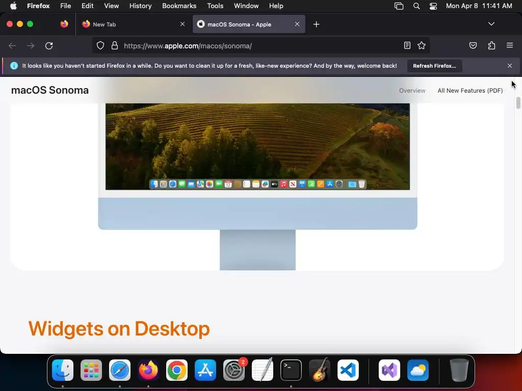Open the pinned Firefox tab
This screenshot has height=391, width=522.
click(x=64, y=24)
